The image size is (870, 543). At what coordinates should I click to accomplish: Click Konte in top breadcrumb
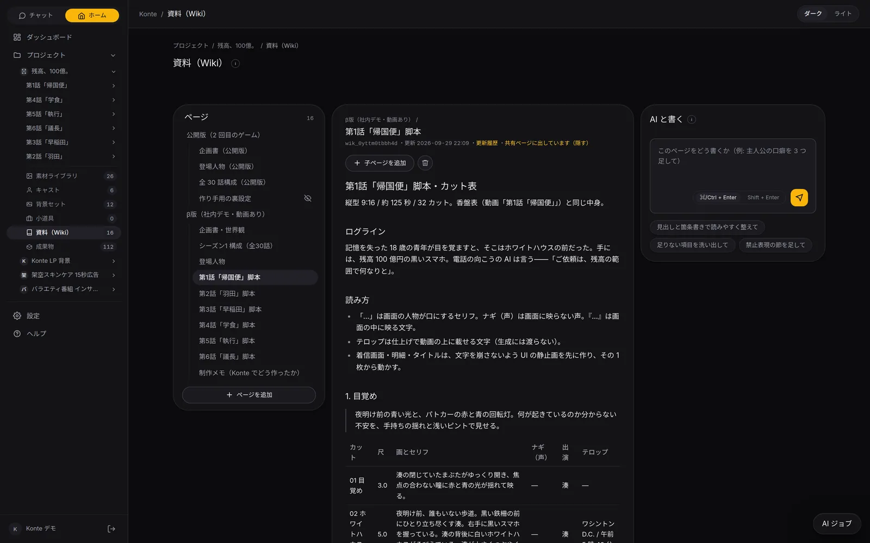(148, 14)
